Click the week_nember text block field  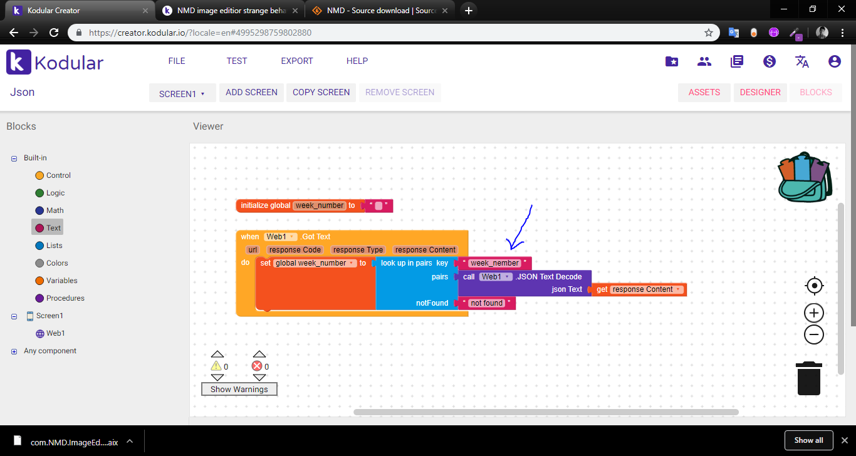[495, 263]
